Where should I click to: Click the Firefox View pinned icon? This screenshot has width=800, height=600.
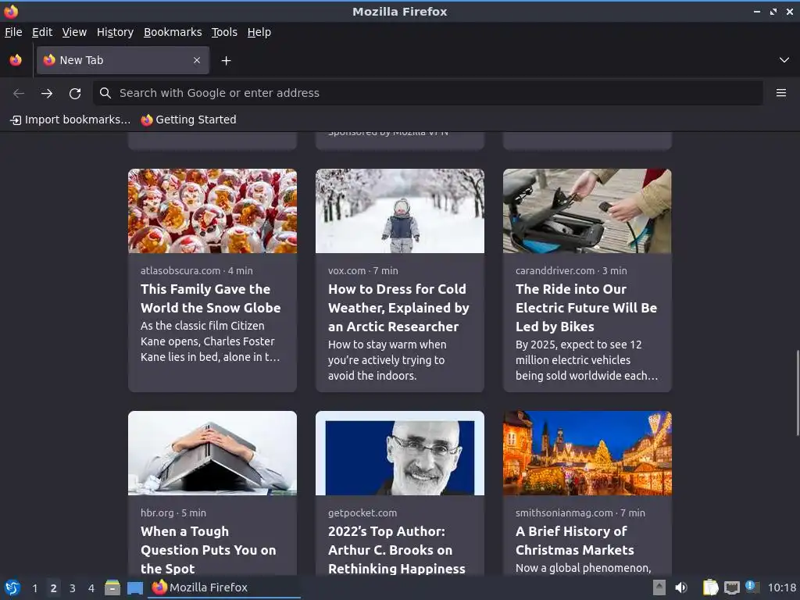click(16, 60)
